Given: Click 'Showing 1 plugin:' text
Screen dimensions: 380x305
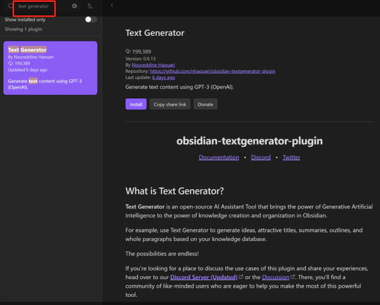Looking at the screenshot, I should click(24, 29).
